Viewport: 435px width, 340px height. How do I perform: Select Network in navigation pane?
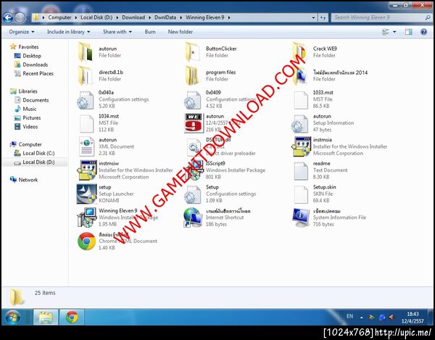pyautogui.click(x=28, y=180)
